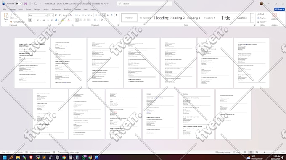Toggle Strikethrough formatting
This screenshot has height=160, width=286.
[44, 20]
